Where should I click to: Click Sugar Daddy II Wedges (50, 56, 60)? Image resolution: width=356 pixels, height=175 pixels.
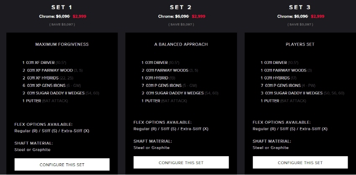(302, 93)
